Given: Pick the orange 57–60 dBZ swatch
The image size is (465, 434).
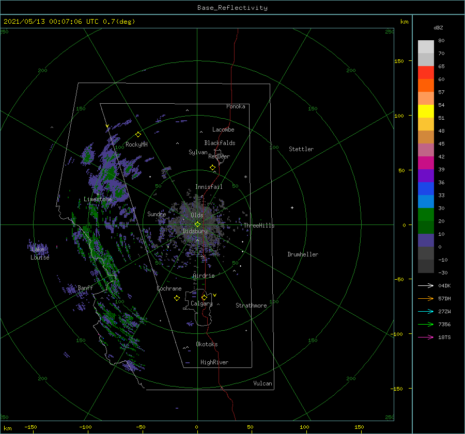Looking at the screenshot, I should [426, 86].
